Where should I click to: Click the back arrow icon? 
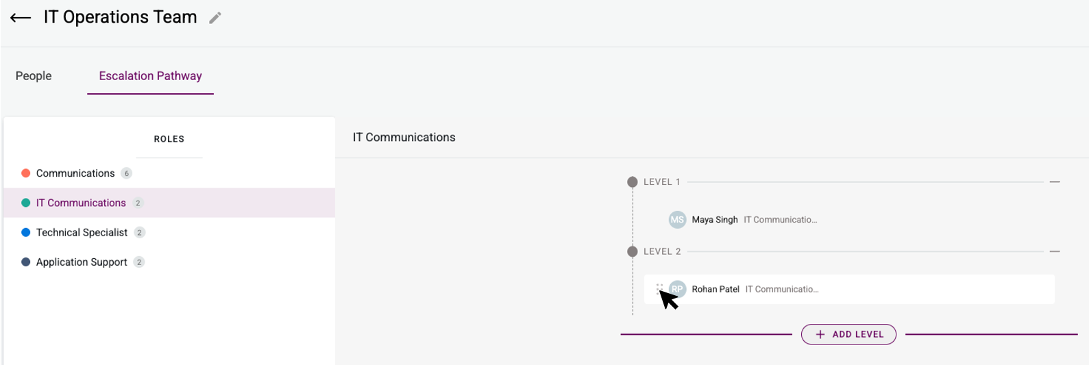[21, 18]
